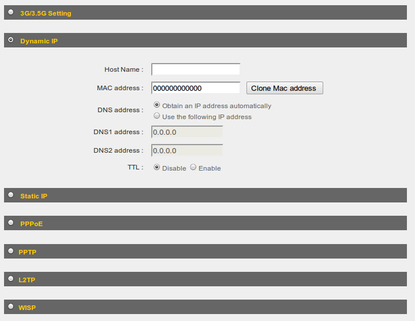Select the PPTP radio button

11,250
